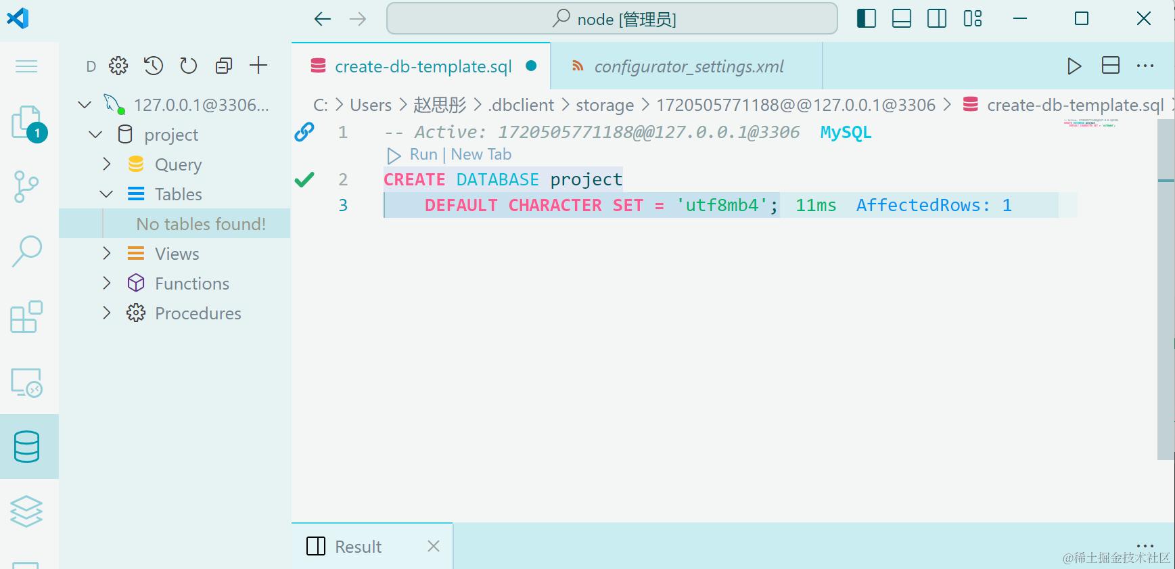This screenshot has width=1175, height=569.
Task: Run the SQL file with play icon
Action: pyautogui.click(x=1074, y=66)
